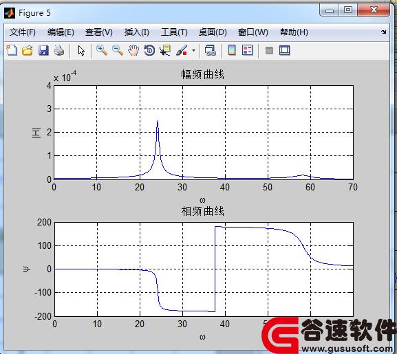This screenshot has height=354, width=397.
Task: Click the Link Plot toolbar icon
Action: (210, 50)
